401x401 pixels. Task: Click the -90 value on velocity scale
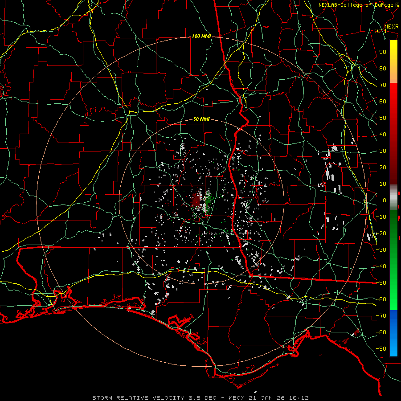pos(381,349)
